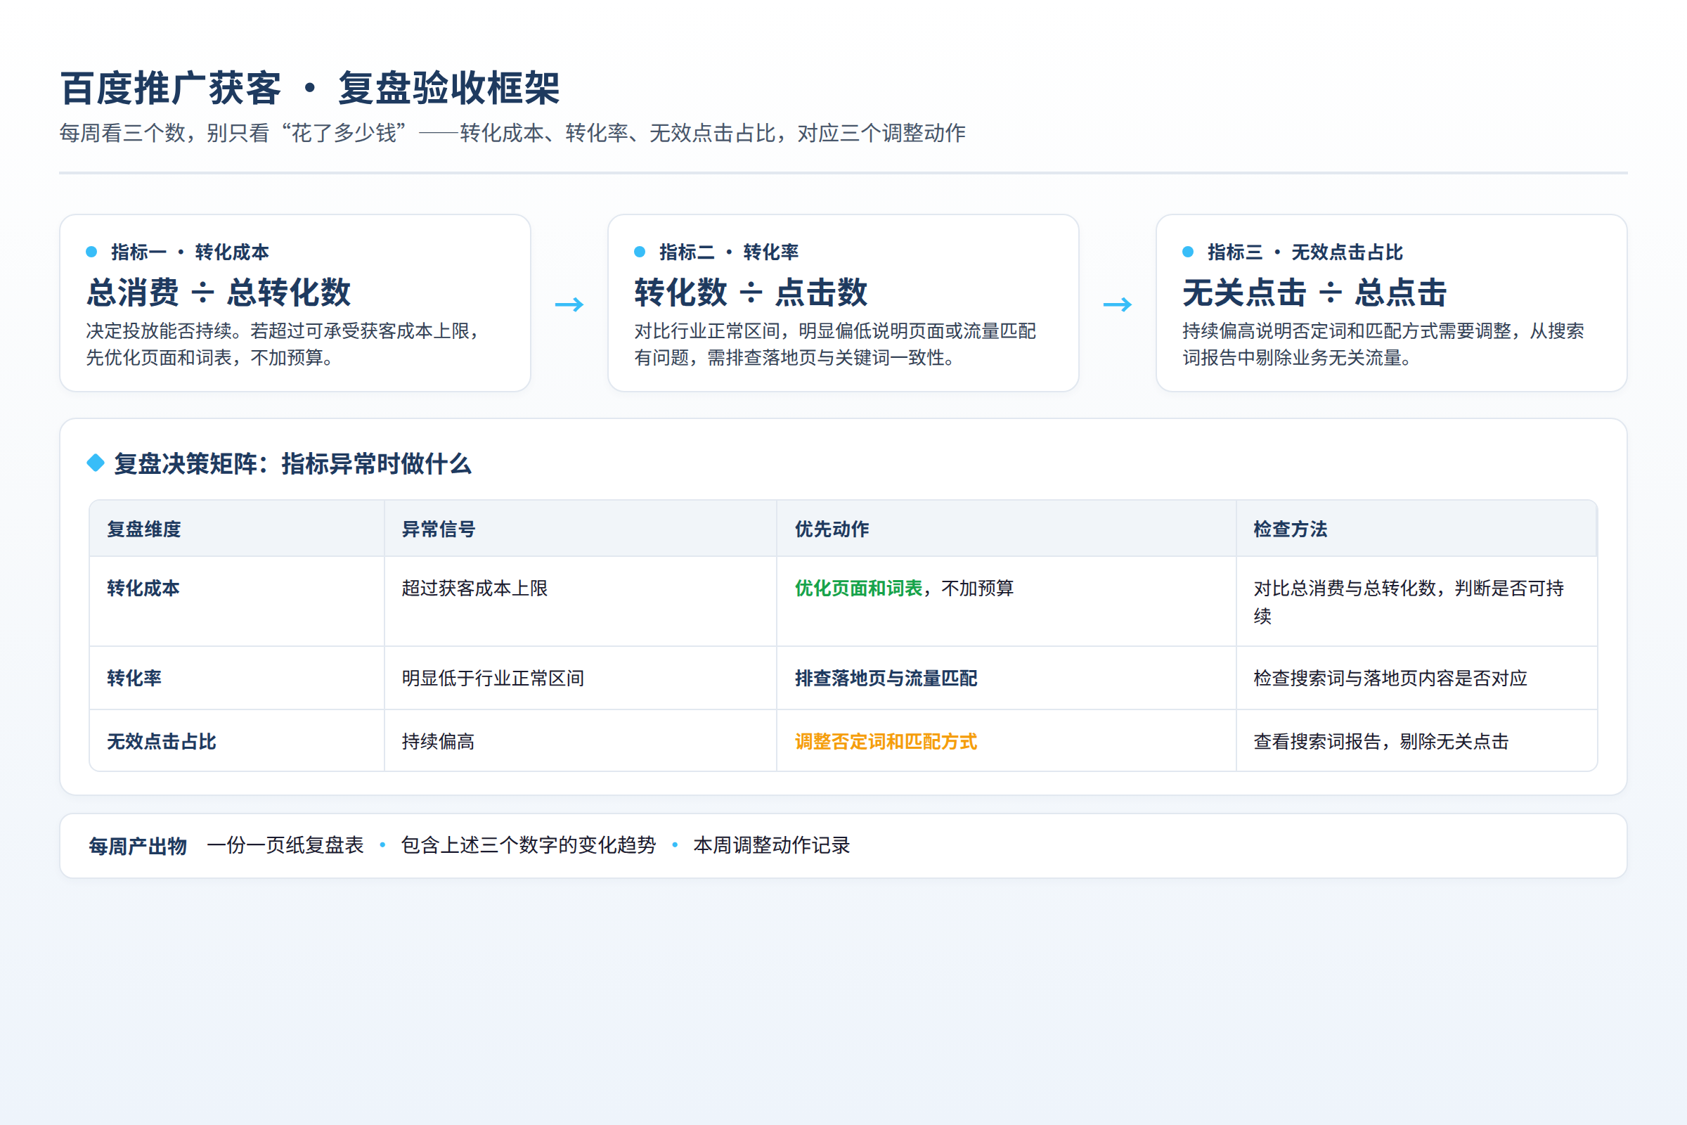Screen dimensions: 1687x1125
Task: Click the blue dot beside 指标一 · 转化成本
Action: (91, 252)
